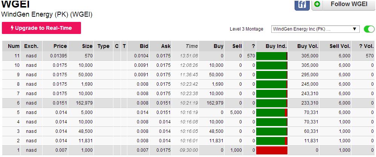The height and width of the screenshot is (157, 376).
Task: Click bid 0.0104 in trade 11
Action: [141, 56]
